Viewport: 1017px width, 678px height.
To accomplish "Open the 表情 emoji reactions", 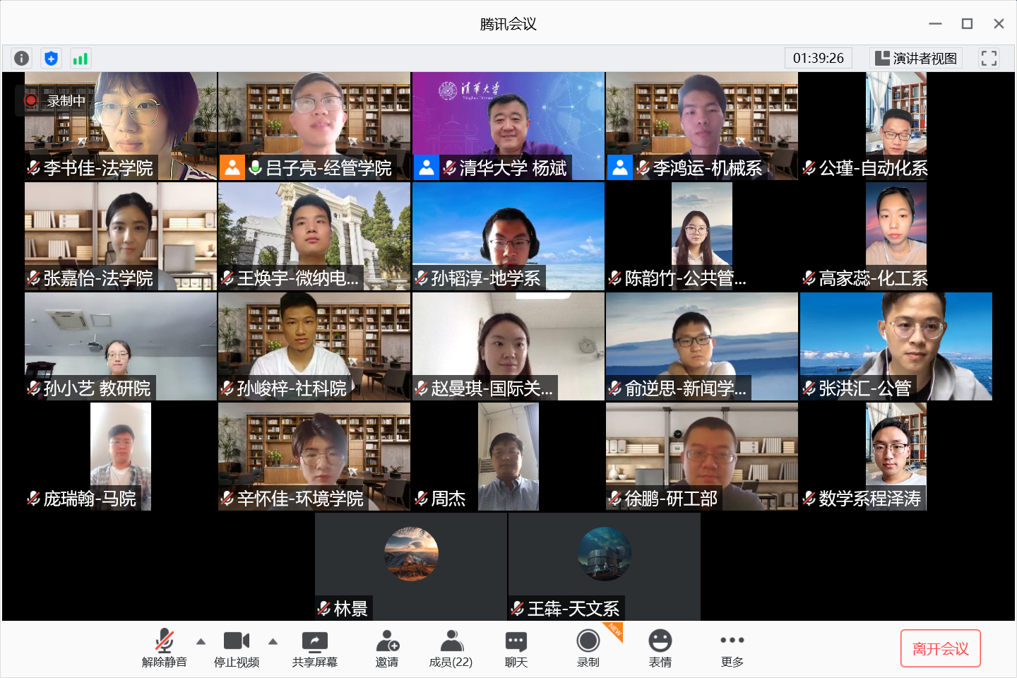I will (660, 648).
